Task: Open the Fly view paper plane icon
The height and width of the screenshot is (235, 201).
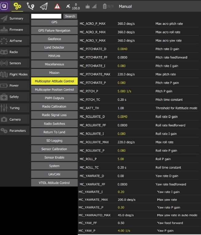Action: tap(44, 6)
